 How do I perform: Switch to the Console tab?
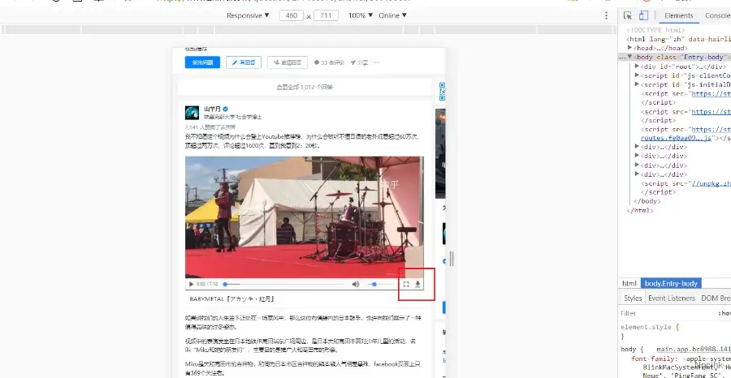click(717, 15)
